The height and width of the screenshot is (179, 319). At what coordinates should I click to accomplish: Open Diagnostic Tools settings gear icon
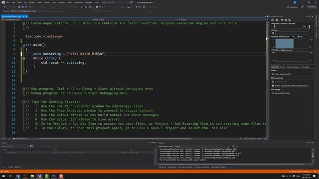273,20
